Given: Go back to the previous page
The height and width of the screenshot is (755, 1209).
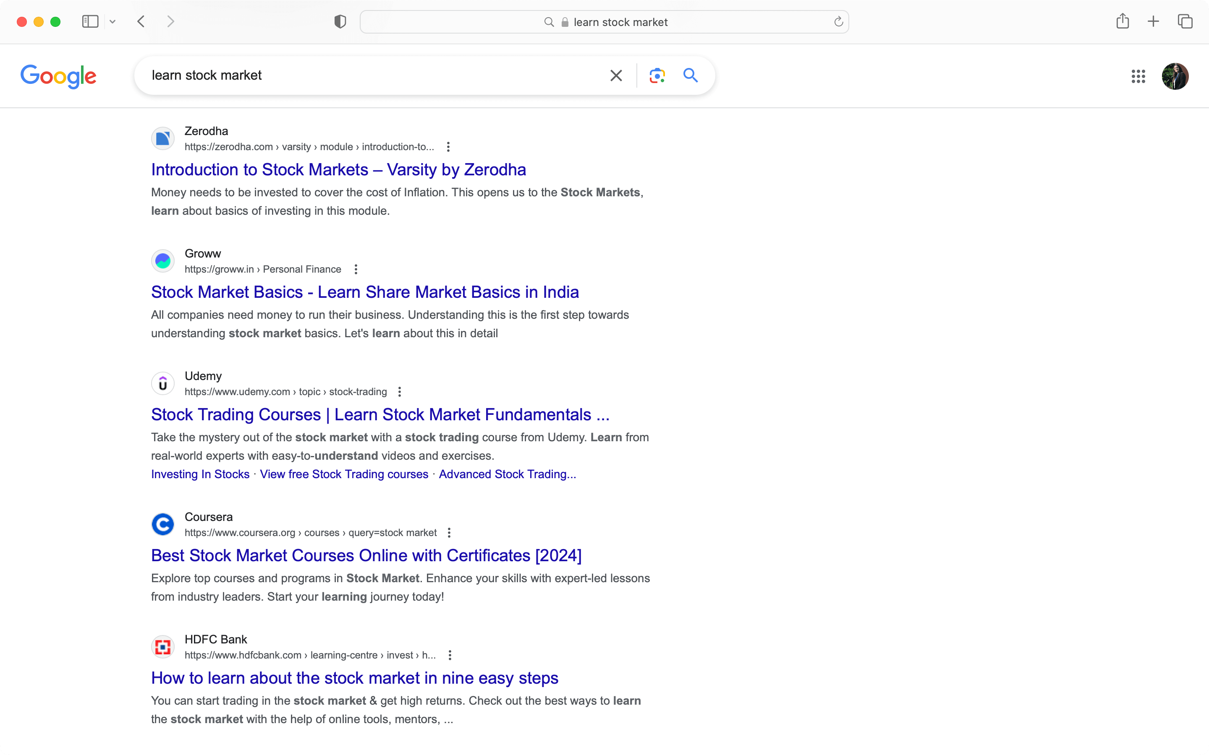Looking at the screenshot, I should 141,21.
